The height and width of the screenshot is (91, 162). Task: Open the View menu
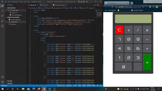(21, 2)
